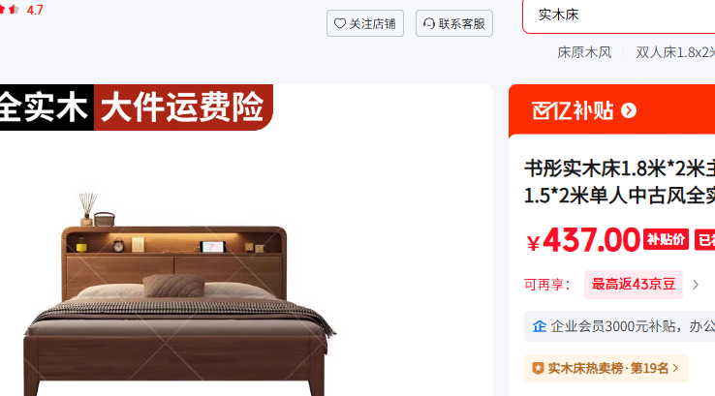Image resolution: width=715 pixels, height=396 pixels.
Task: Select the 双人床1.8x2米 suggested search tag
Action: click(675, 52)
